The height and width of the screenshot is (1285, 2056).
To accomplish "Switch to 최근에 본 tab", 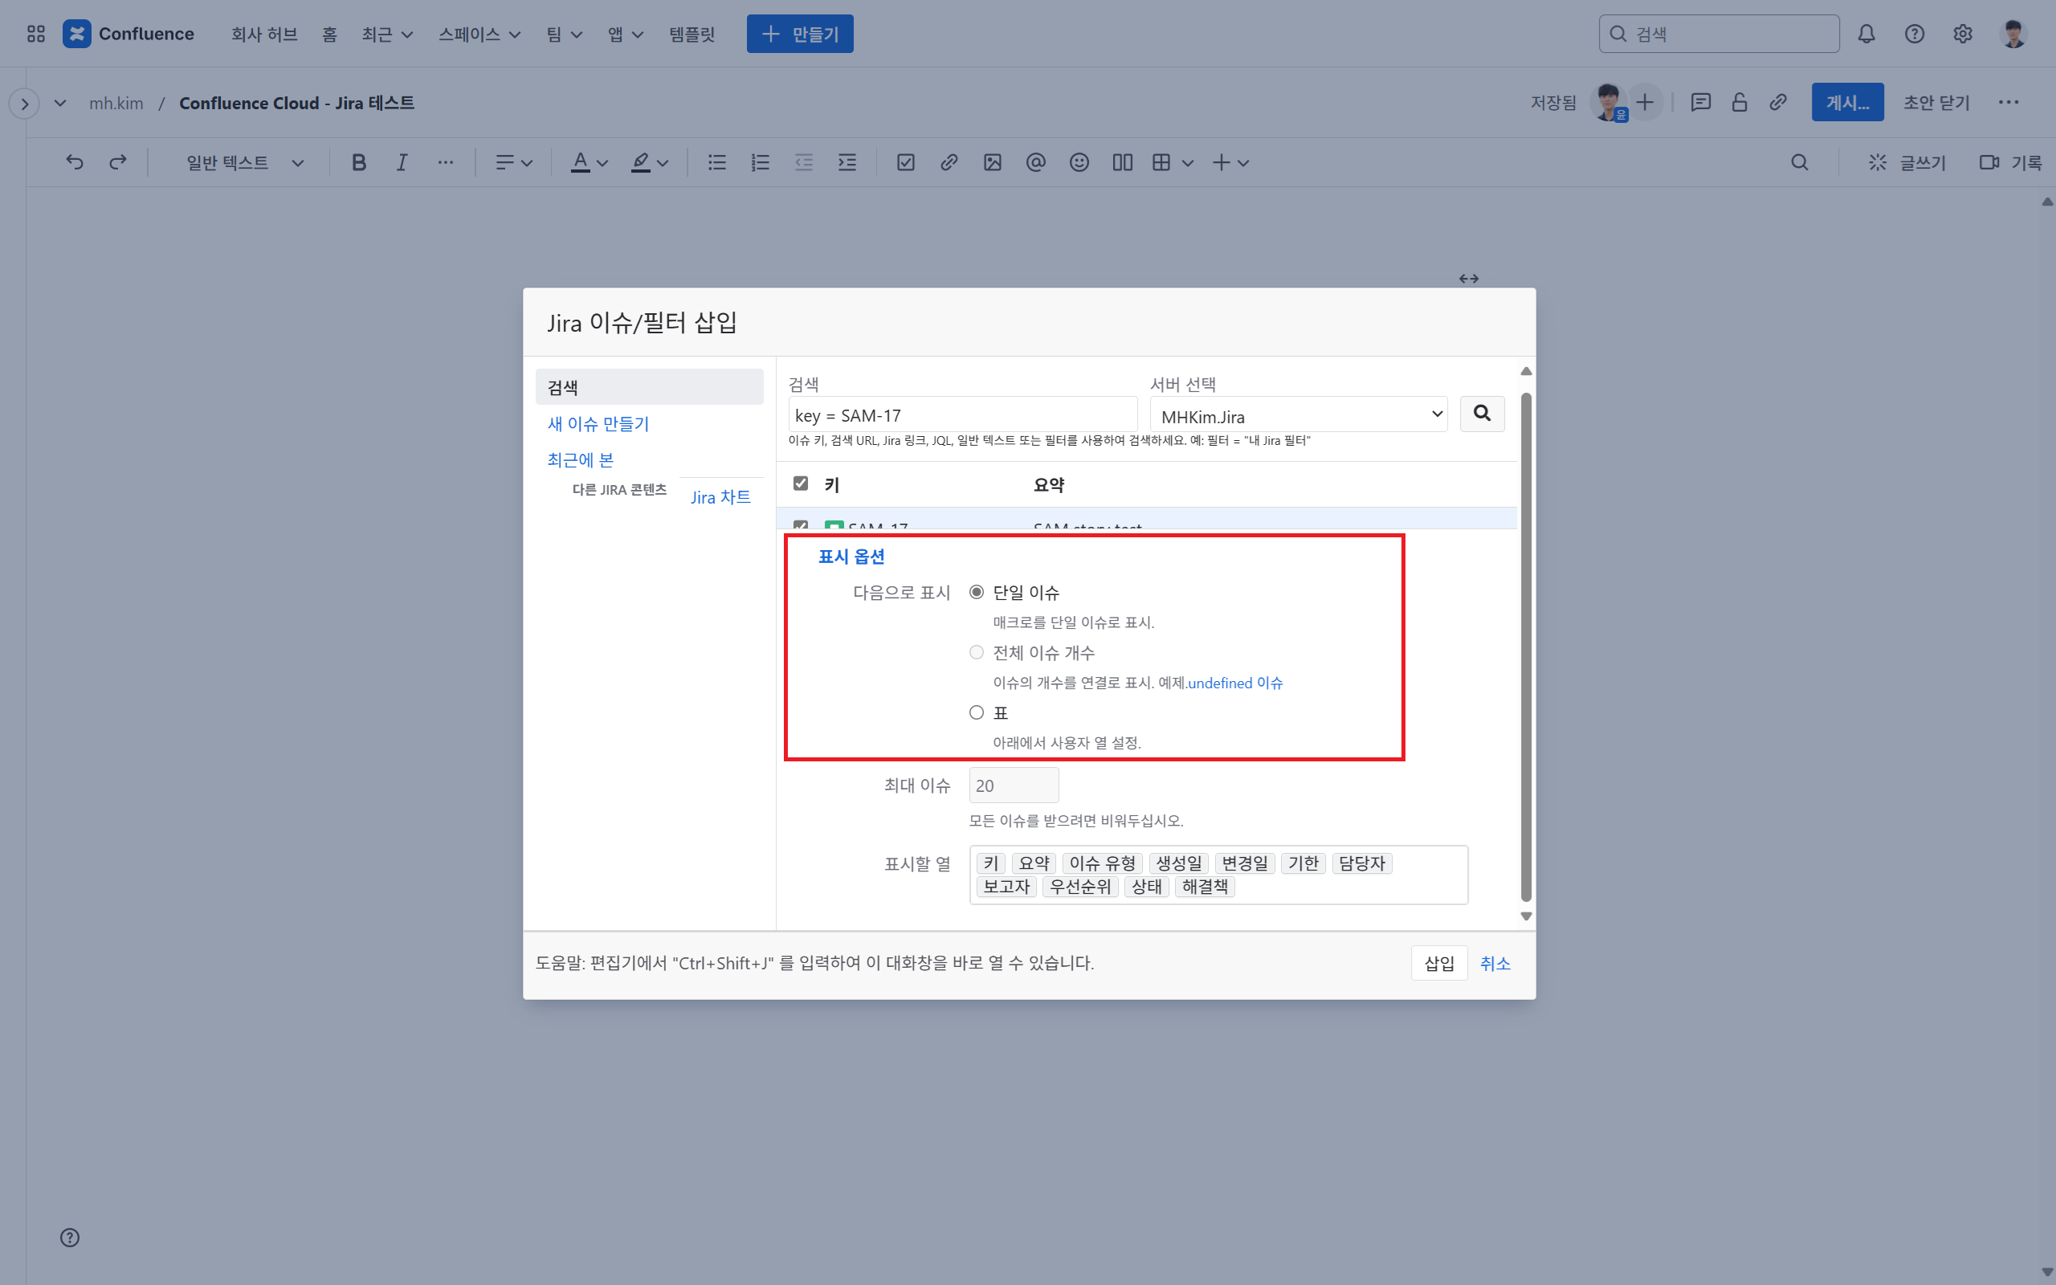I will 581,459.
